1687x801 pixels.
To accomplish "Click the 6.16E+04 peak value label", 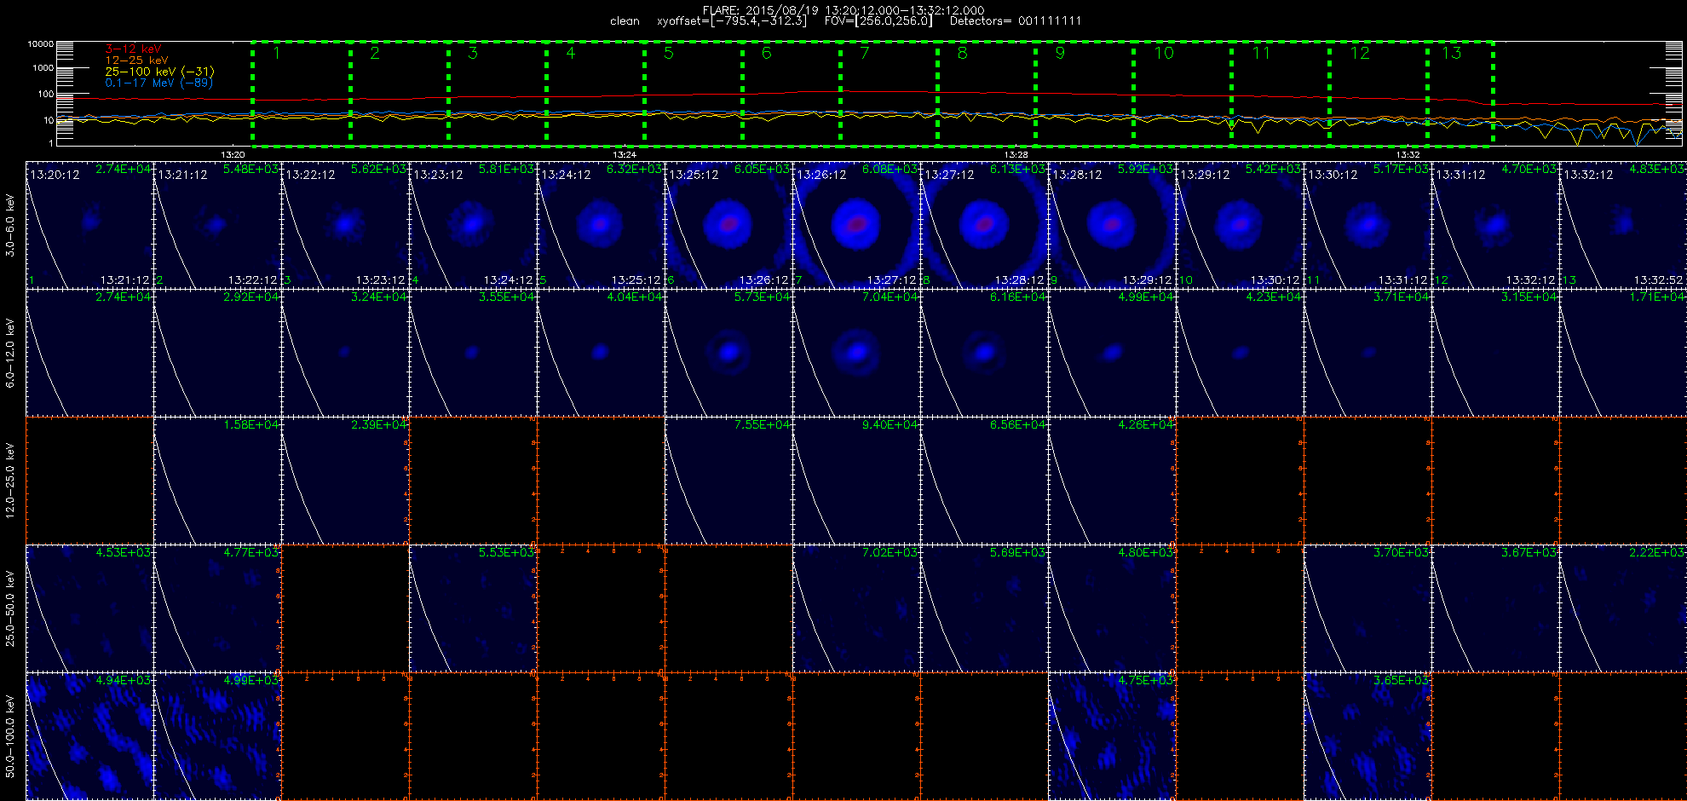I will pos(1018,297).
